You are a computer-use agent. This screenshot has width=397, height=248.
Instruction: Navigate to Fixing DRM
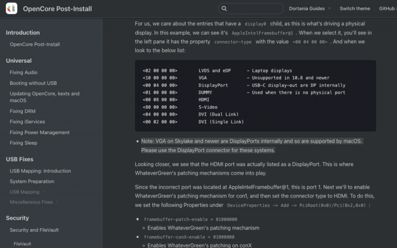click(22, 111)
